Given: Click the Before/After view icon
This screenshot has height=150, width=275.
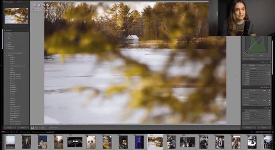Looking at the screenshot, I should click(x=37, y=127).
